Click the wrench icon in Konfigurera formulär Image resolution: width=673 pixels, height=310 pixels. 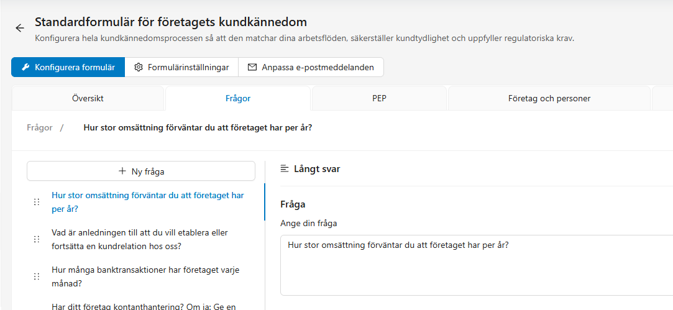pos(25,68)
